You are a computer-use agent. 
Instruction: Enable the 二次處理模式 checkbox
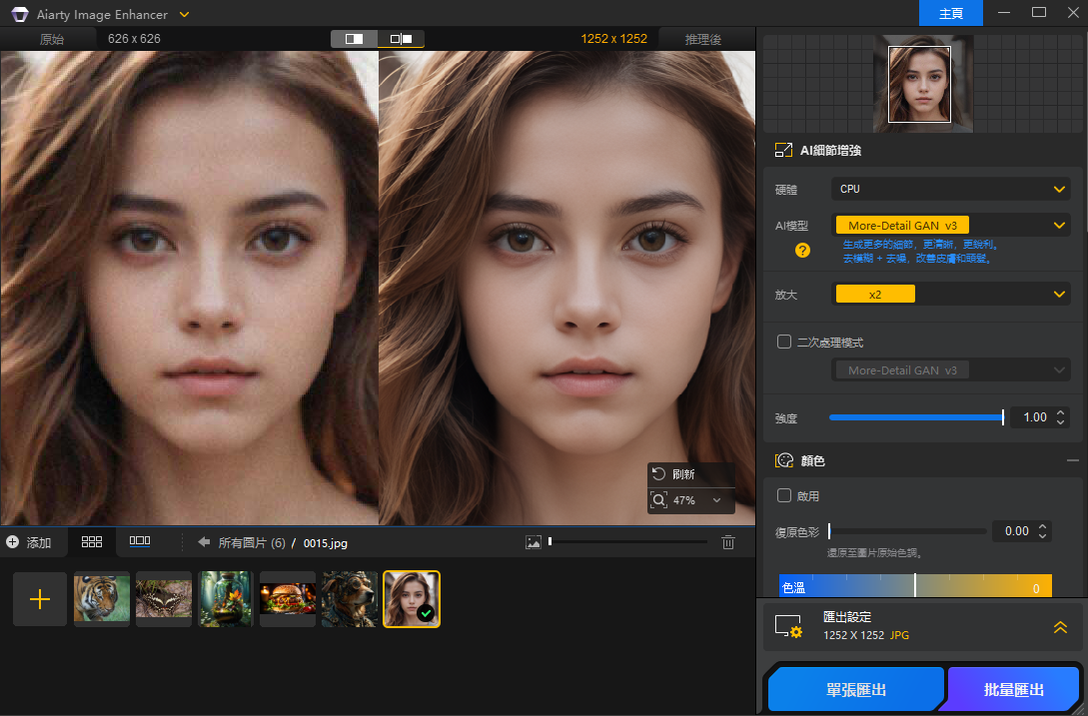pos(784,343)
